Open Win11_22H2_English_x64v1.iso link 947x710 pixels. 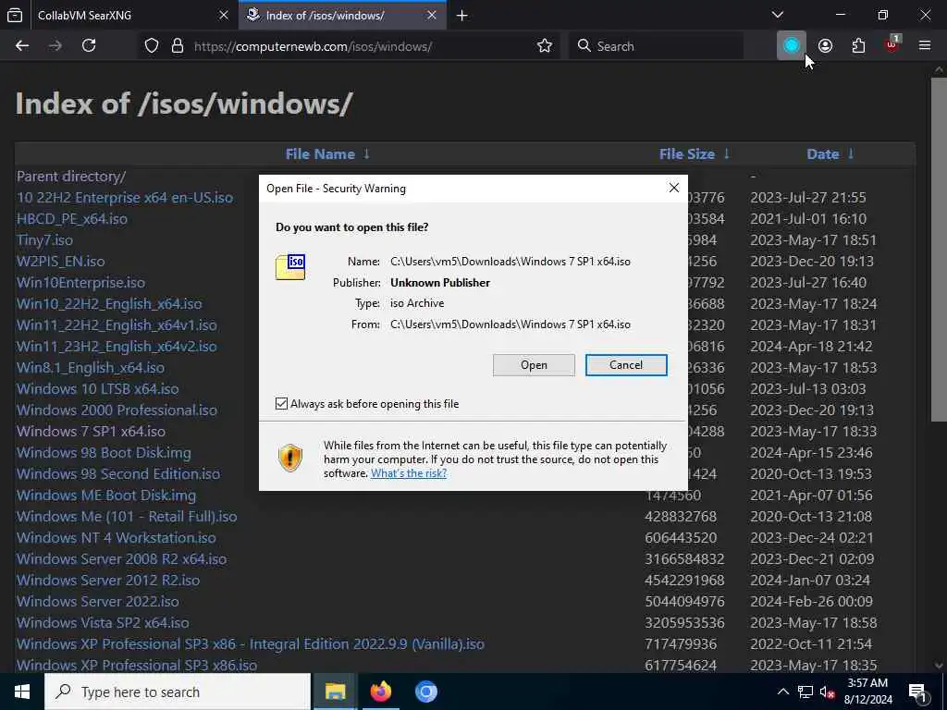point(117,324)
